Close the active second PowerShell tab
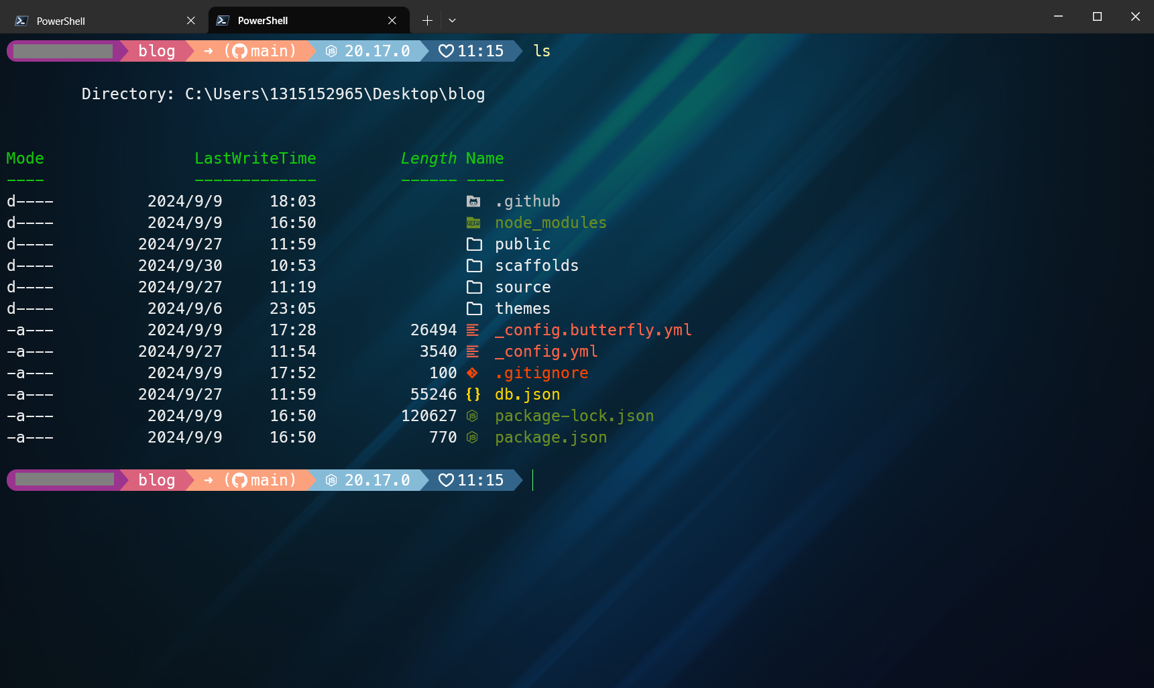This screenshot has width=1154, height=688. click(x=392, y=21)
